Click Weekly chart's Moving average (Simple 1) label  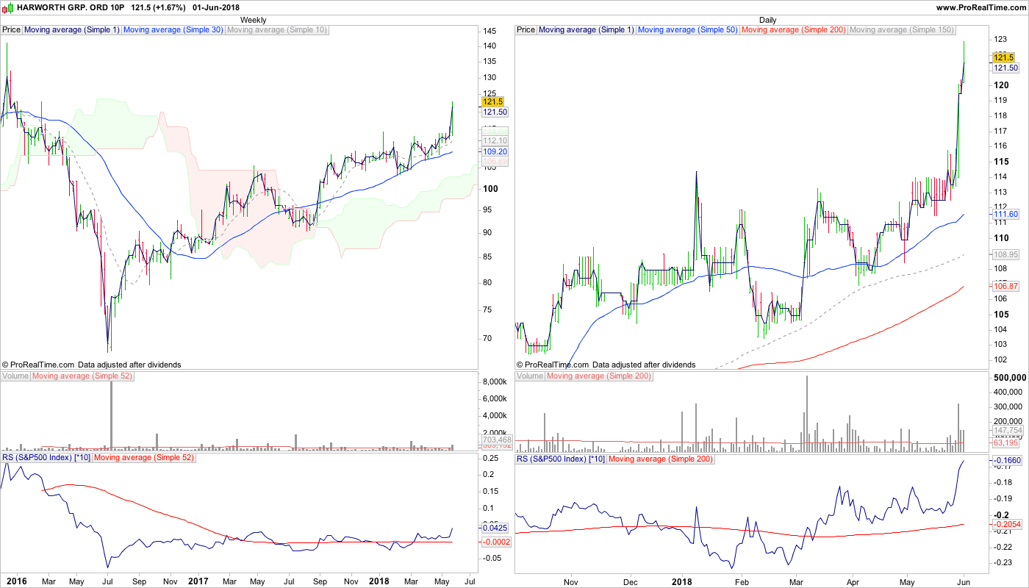[x=71, y=30]
